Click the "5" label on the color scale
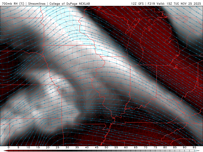Image resolution: width=203 pixels, height=152 pixels. pos(18,147)
